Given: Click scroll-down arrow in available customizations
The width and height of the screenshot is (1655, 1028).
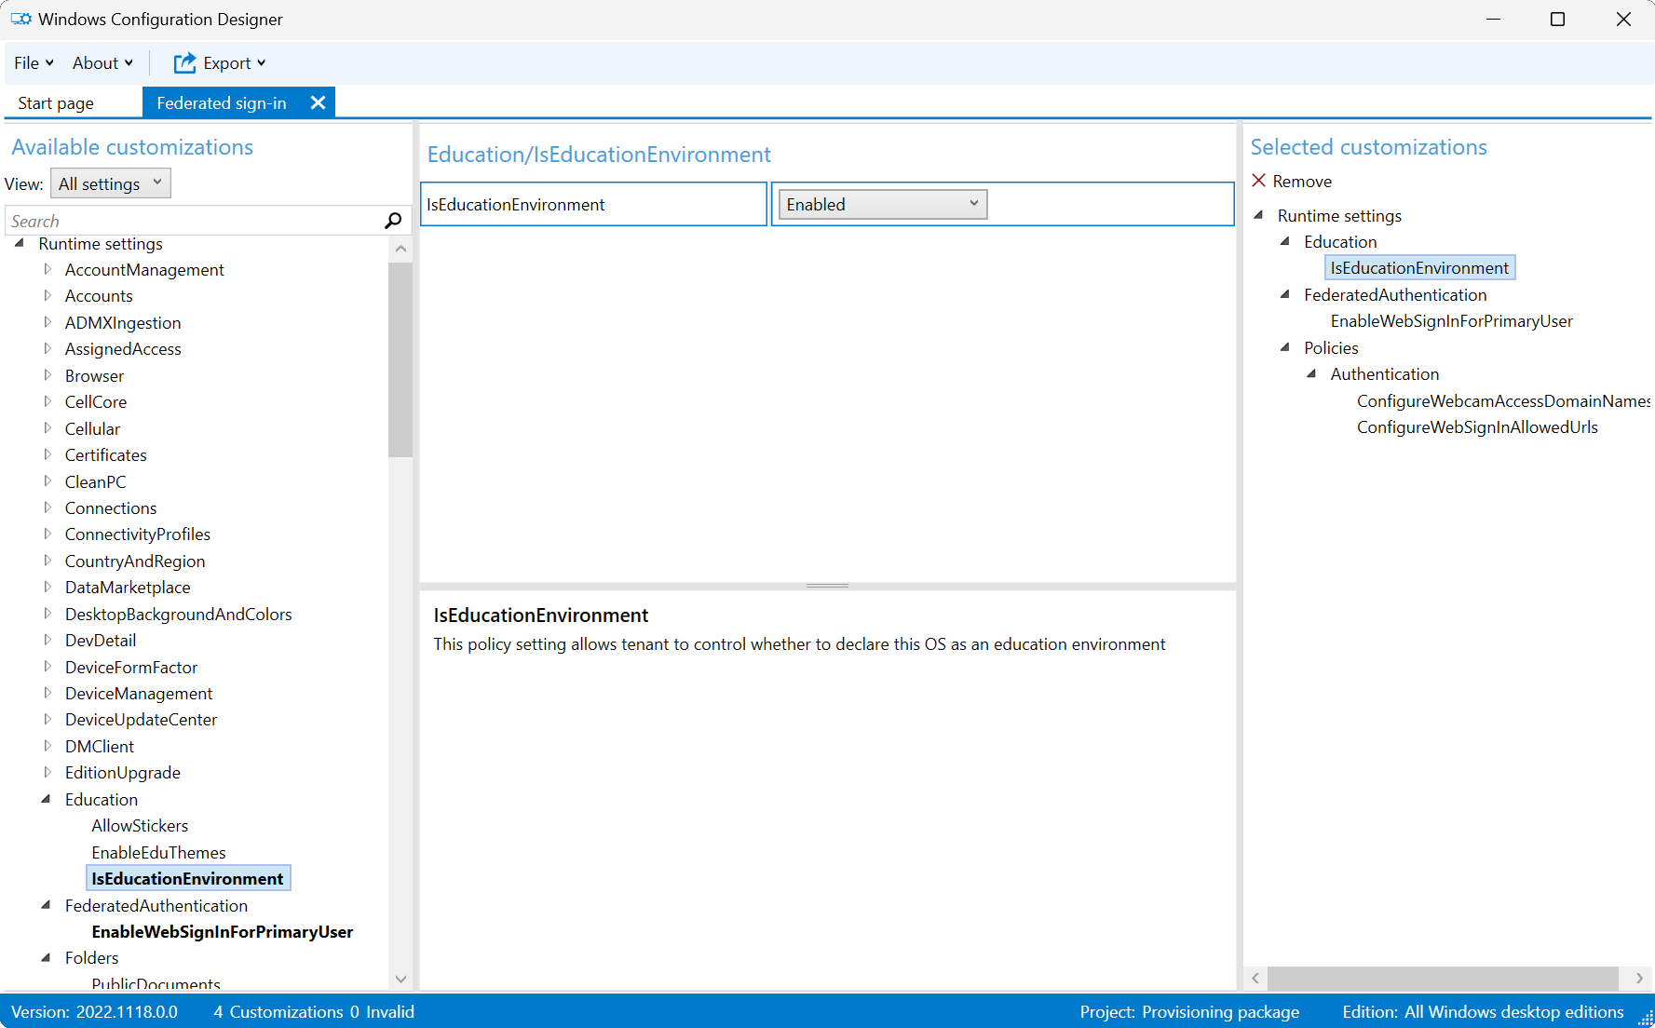Looking at the screenshot, I should pyautogui.click(x=400, y=979).
